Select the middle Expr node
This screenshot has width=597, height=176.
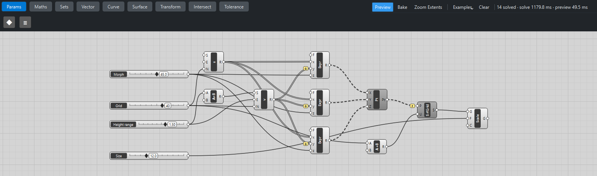pyautogui.click(x=320, y=103)
